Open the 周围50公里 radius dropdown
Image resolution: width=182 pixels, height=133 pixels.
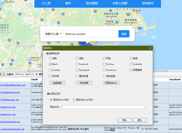click(x=53, y=34)
